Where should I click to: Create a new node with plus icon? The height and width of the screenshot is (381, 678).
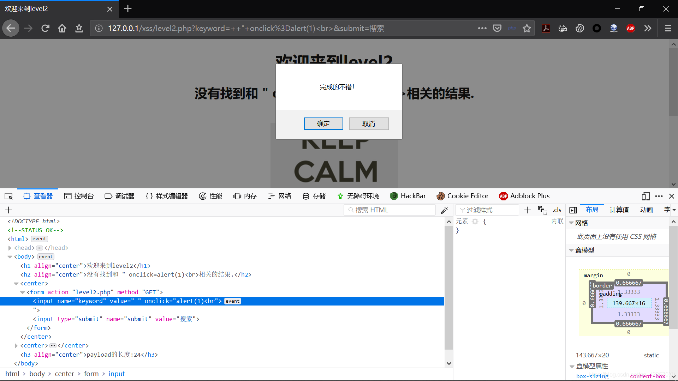[8, 210]
